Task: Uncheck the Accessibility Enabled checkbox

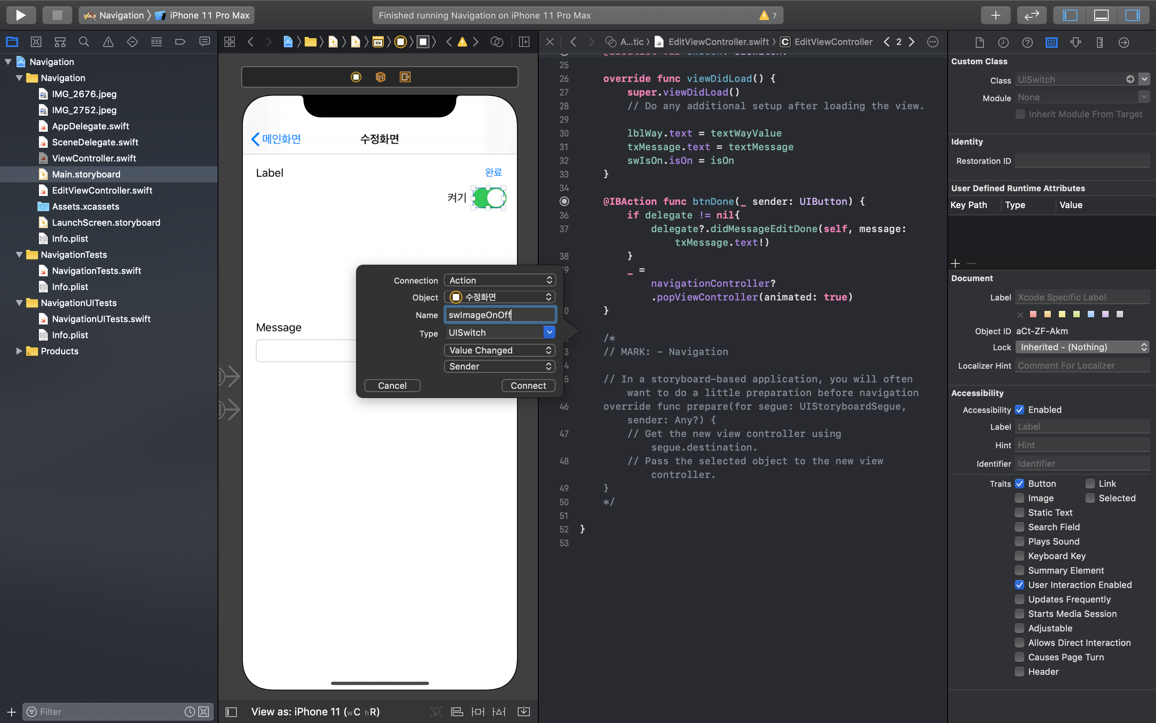Action: (x=1020, y=410)
